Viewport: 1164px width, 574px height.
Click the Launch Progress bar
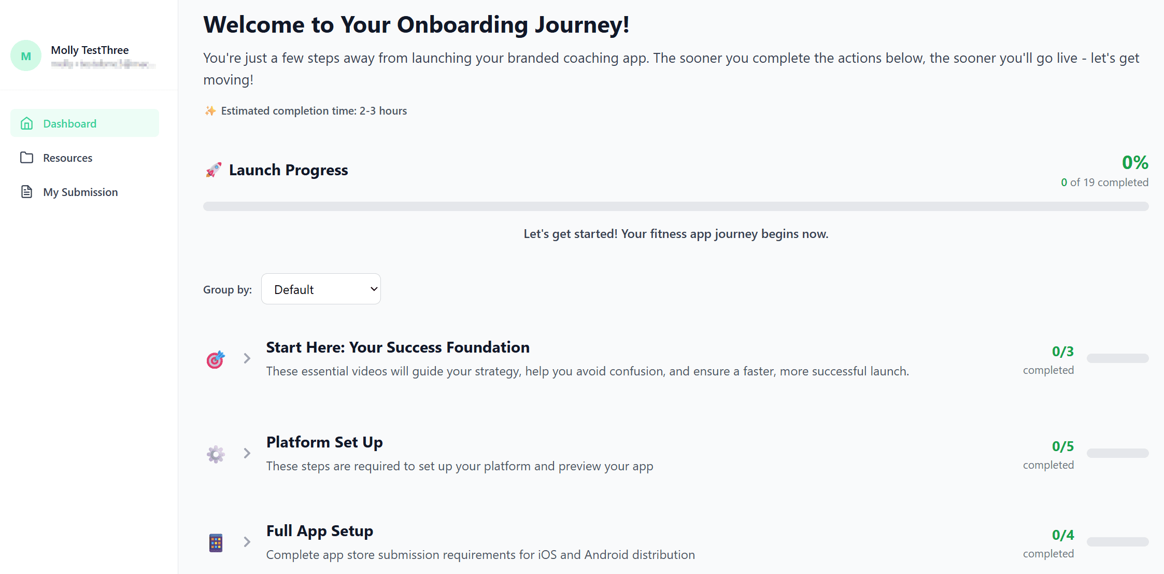[674, 206]
